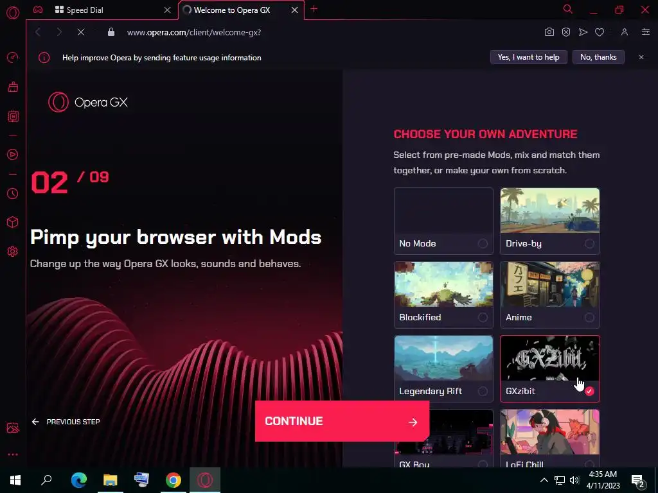Open GX Corner gamepad icon
The height and width of the screenshot is (493, 658).
click(38, 10)
